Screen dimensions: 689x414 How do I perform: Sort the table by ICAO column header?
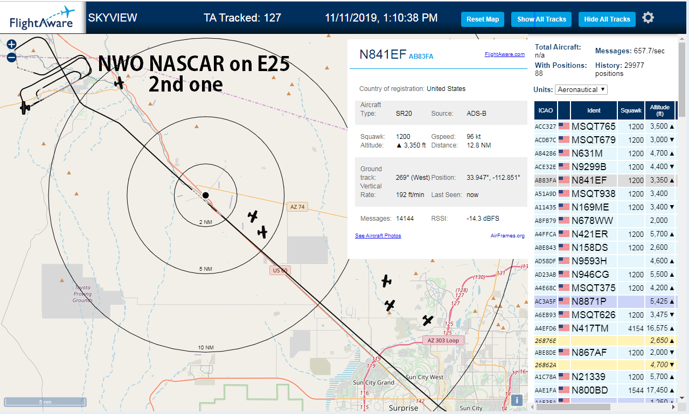[x=546, y=110]
